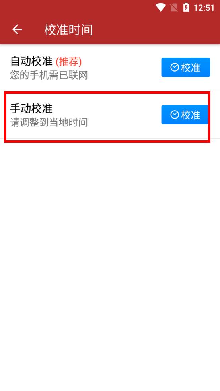The image size is (220, 391).
Task: Click the Wi-Fi signal status icon
Action: pos(160,8)
